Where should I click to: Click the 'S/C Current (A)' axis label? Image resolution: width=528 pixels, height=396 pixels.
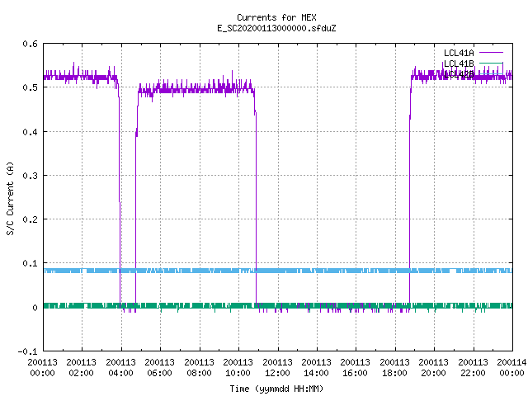click(11, 199)
